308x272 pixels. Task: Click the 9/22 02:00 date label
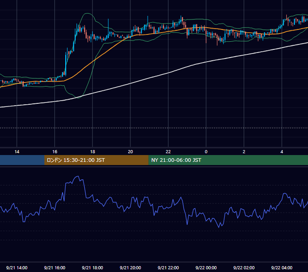(x=244, y=267)
